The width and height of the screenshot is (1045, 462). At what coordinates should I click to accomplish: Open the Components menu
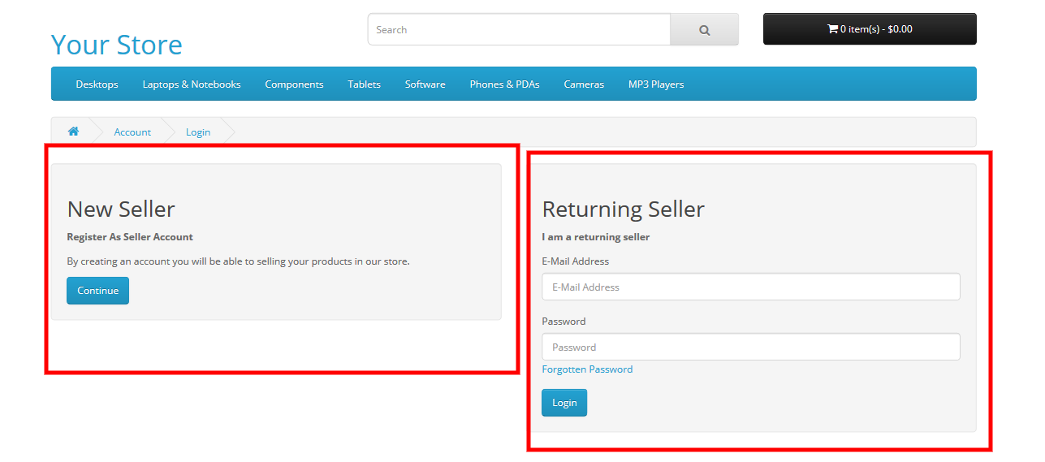pyautogui.click(x=294, y=84)
